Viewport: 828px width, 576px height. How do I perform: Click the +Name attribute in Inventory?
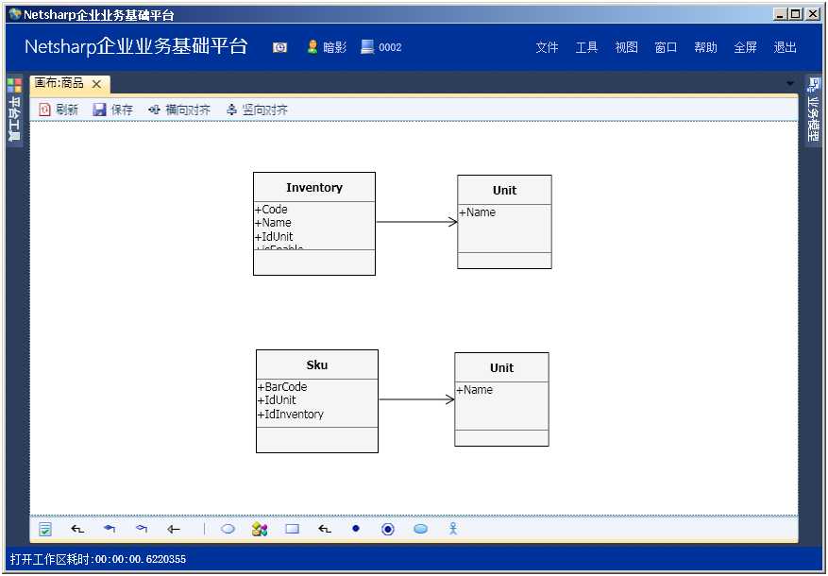[x=273, y=223]
